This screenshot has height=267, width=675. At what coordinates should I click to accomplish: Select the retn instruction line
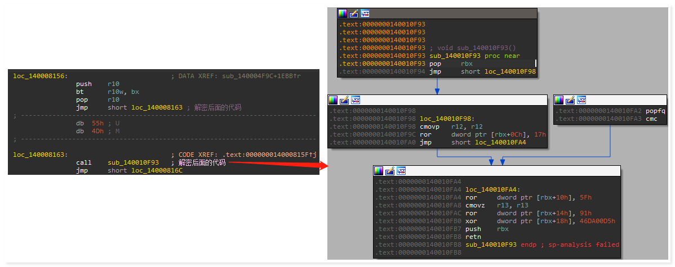click(x=473, y=237)
